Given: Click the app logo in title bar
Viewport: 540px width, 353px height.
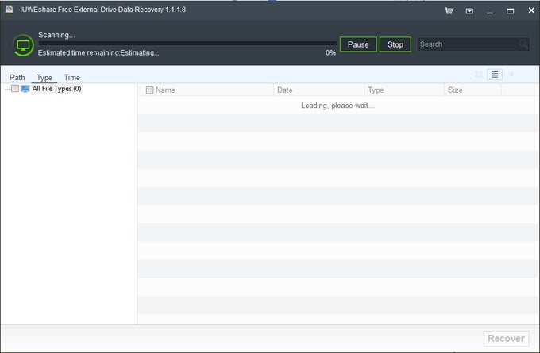Looking at the screenshot, I should click(10, 10).
